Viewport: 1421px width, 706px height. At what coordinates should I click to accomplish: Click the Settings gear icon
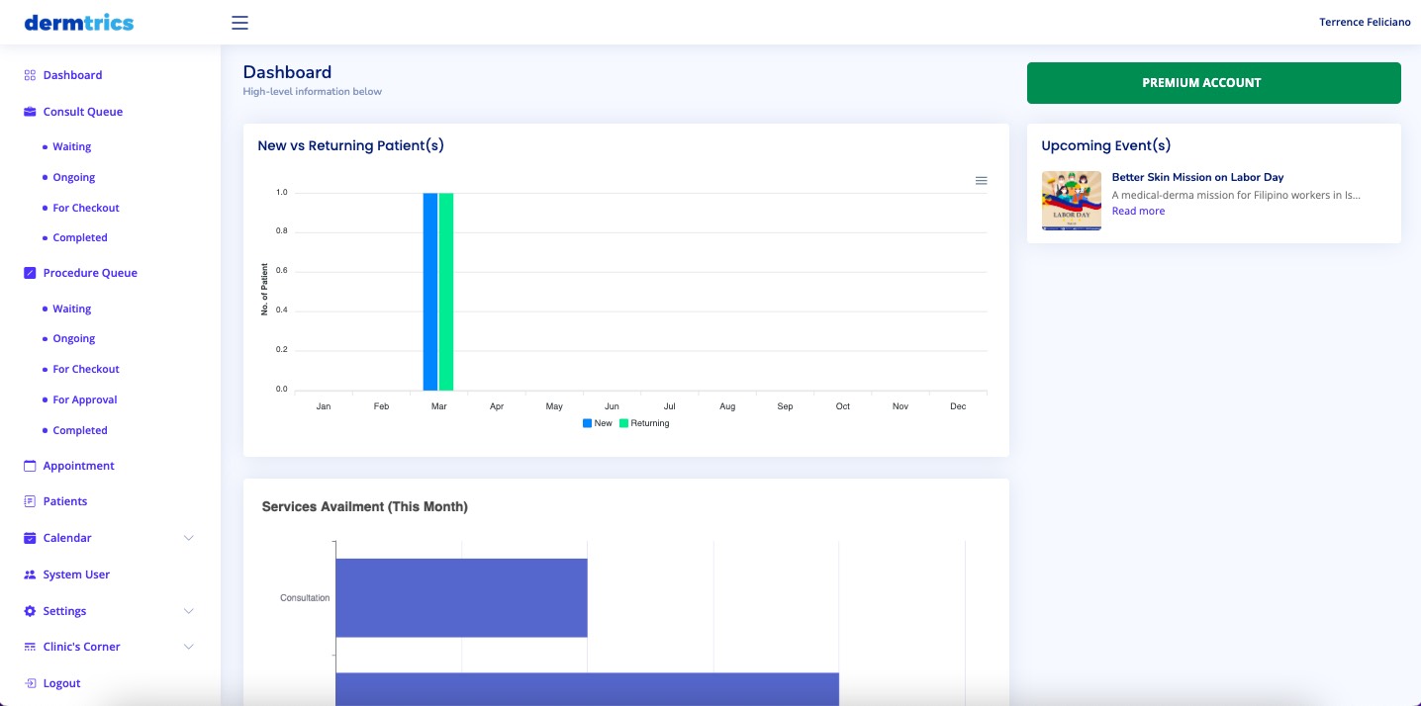(x=30, y=611)
